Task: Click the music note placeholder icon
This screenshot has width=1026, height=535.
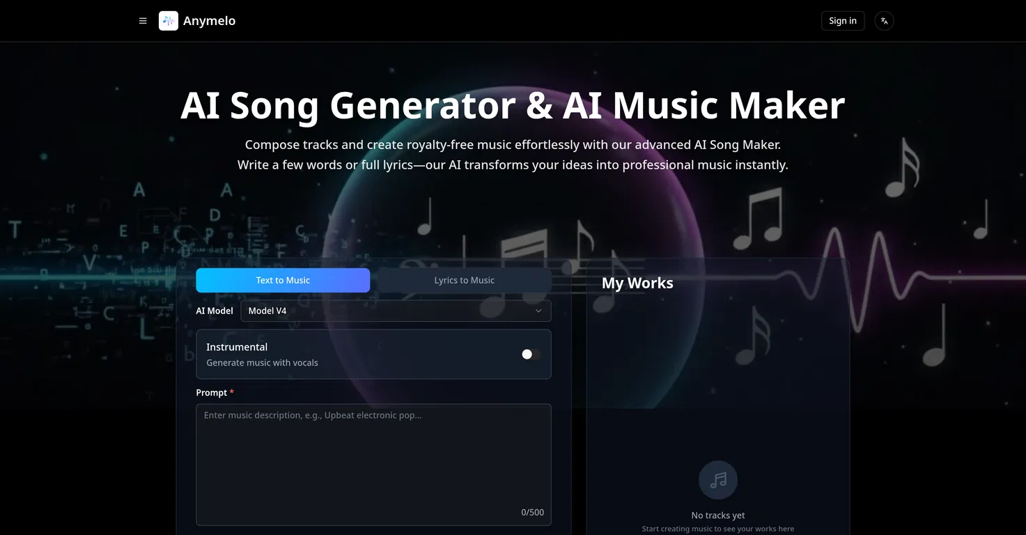Action: point(717,480)
